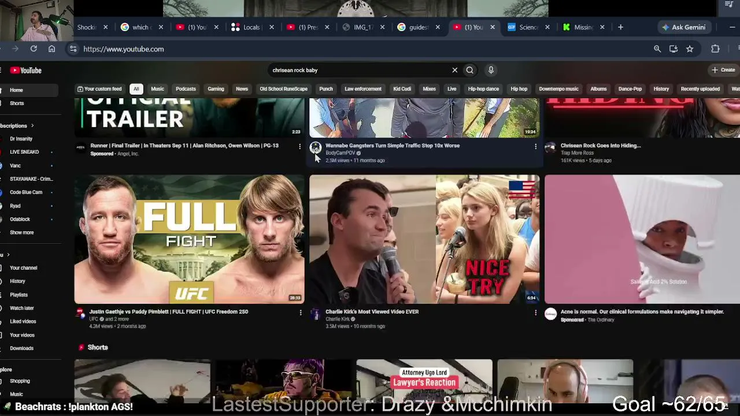Open the browser extensions puzzle icon
Screen dimensions: 740x416
coord(715,49)
